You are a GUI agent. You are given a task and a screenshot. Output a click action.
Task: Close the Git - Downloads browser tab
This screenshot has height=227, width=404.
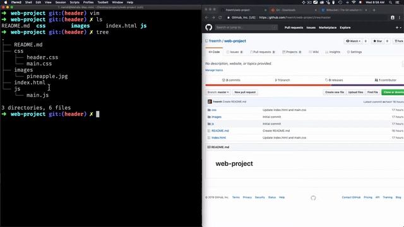pyautogui.click(x=316, y=10)
